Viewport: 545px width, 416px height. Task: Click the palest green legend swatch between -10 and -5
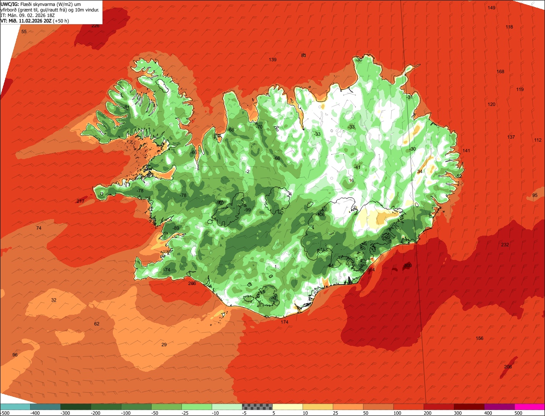point(227,407)
